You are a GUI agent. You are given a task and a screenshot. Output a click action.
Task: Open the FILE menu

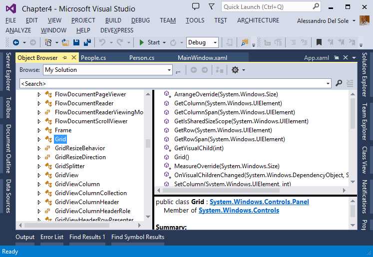(x=10, y=20)
